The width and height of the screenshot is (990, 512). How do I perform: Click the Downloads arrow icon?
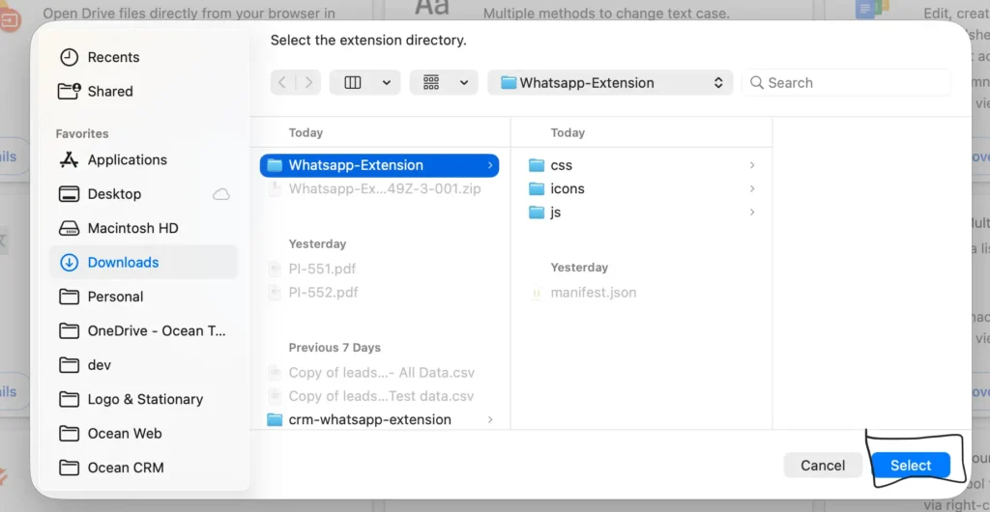69,263
